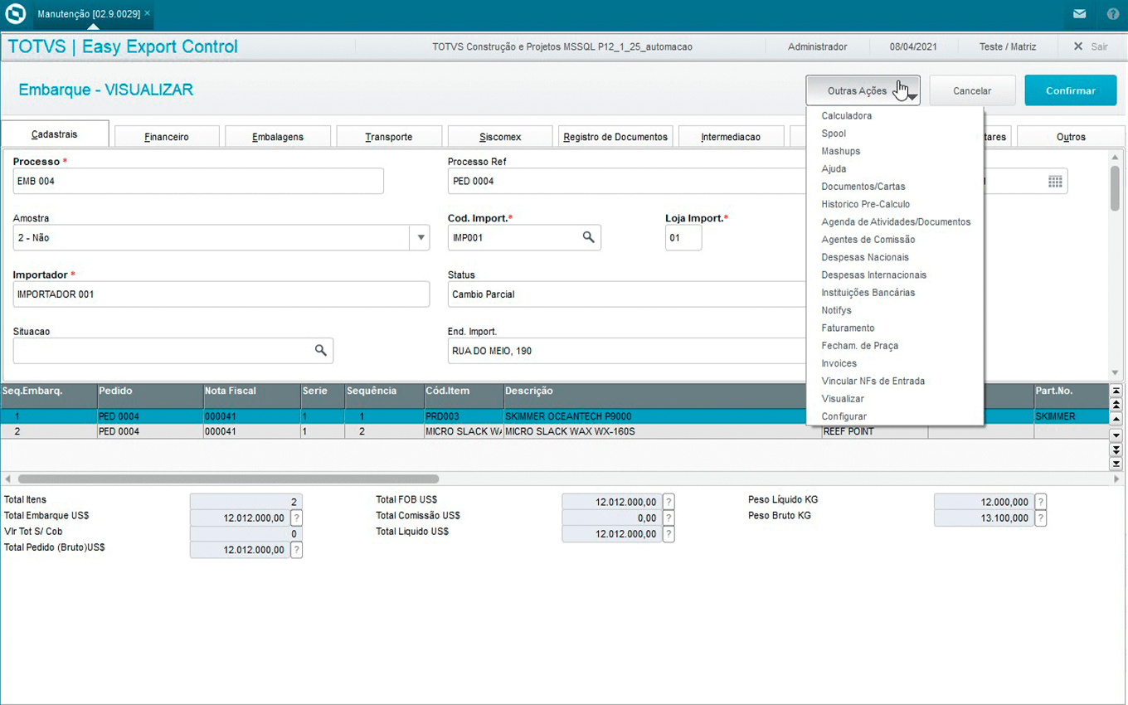Viewport: 1128px width, 705px height.
Task: Click the Cancelar button
Action: (972, 90)
